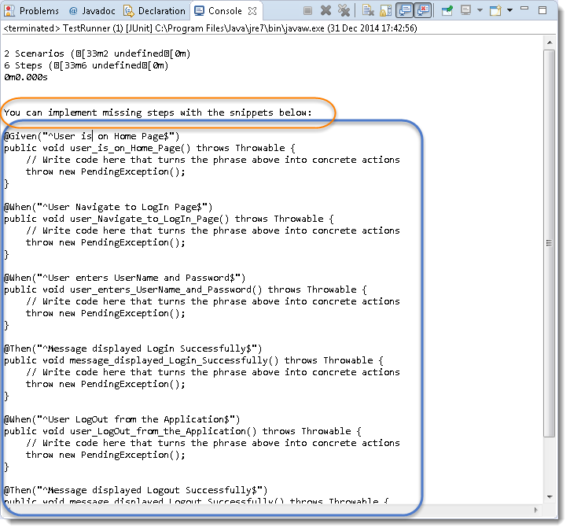570x531 pixels.
Task: Click the Open Console icon
Action: pos(495,10)
